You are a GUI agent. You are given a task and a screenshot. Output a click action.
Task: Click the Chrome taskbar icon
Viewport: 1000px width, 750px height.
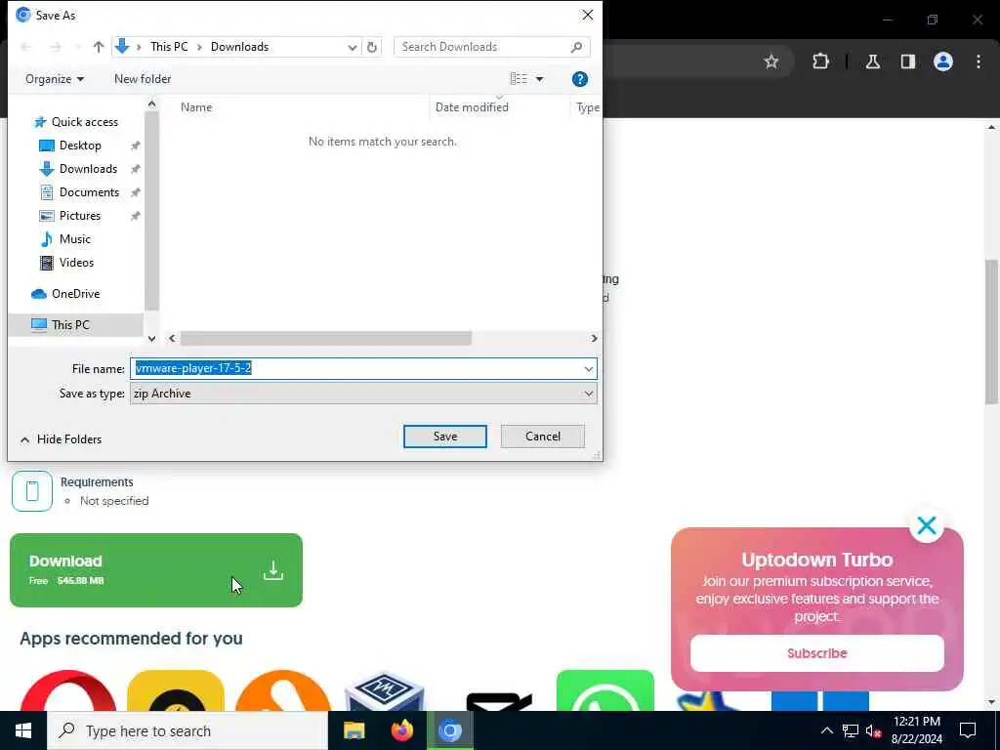(449, 730)
